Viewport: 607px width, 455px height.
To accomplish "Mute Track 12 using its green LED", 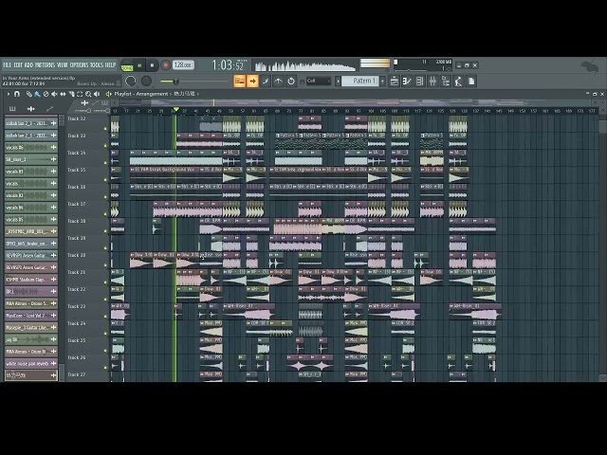I will 105,129.
